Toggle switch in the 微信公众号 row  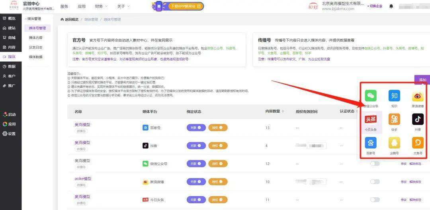pyautogui.click(x=375, y=164)
